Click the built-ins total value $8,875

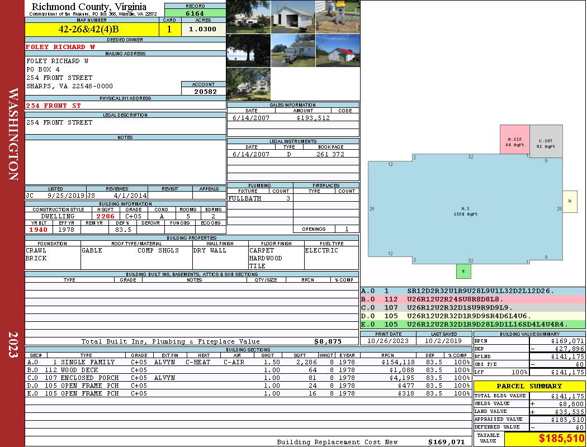click(328, 341)
